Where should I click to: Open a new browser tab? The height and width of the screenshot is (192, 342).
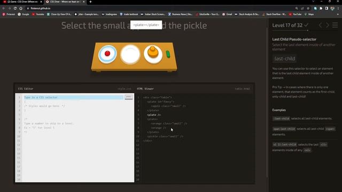[x=90, y=2]
